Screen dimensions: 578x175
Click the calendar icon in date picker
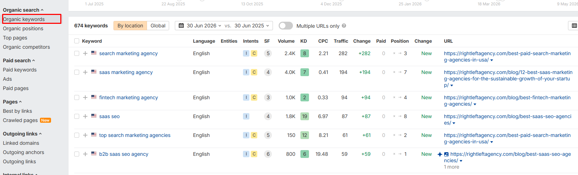click(x=181, y=26)
